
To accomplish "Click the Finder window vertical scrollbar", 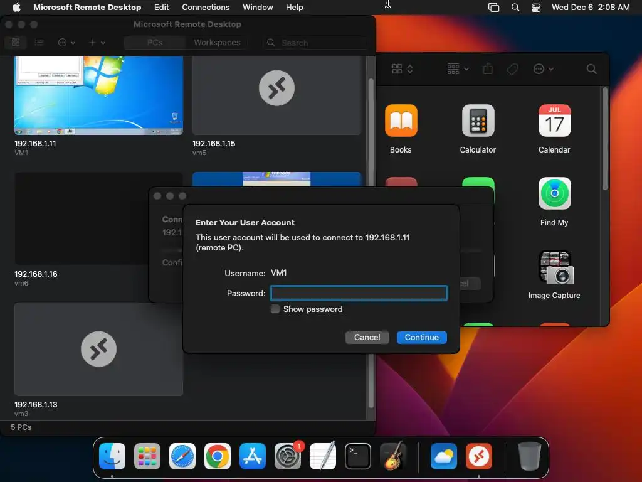I will [605, 139].
